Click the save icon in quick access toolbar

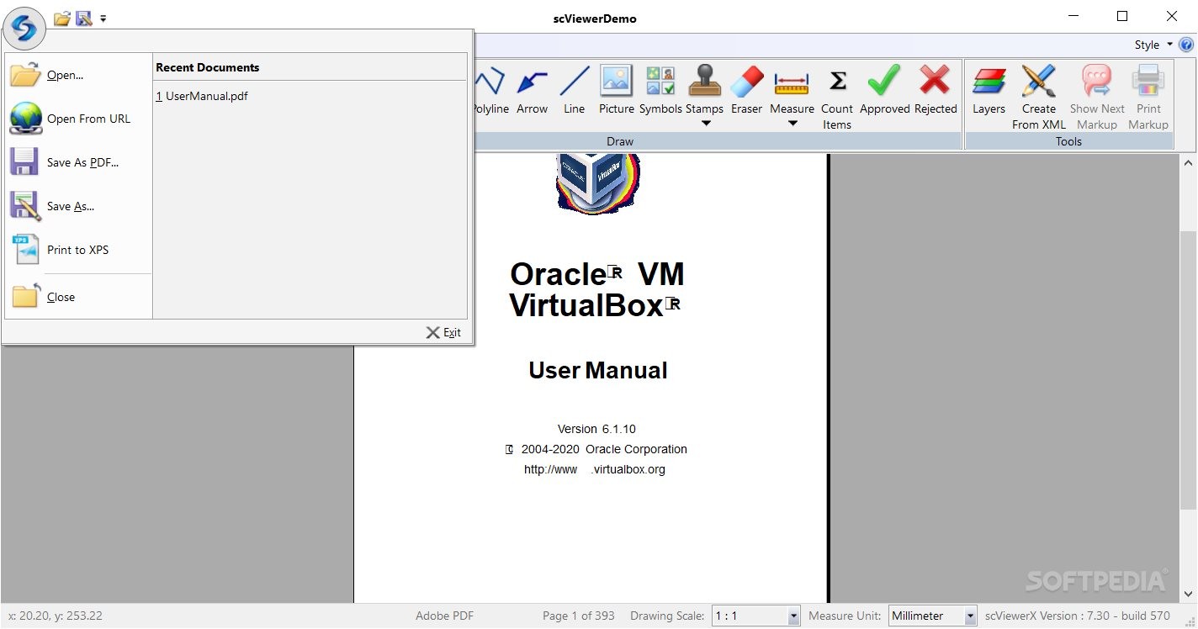click(x=83, y=18)
